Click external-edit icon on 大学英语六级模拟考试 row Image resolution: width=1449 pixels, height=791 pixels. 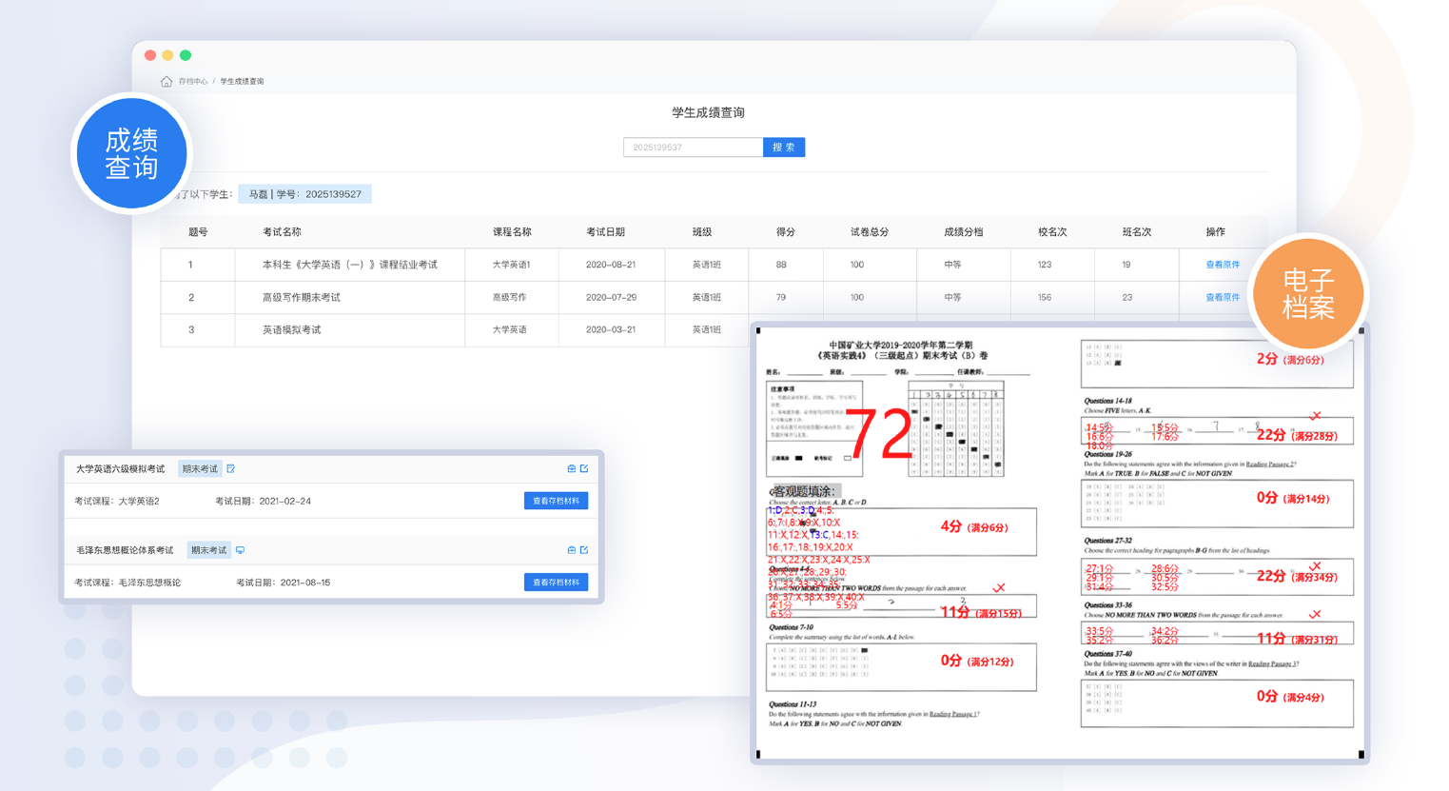click(x=584, y=468)
